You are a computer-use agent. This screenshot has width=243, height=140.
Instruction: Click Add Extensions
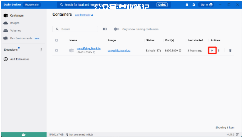tap(17, 59)
